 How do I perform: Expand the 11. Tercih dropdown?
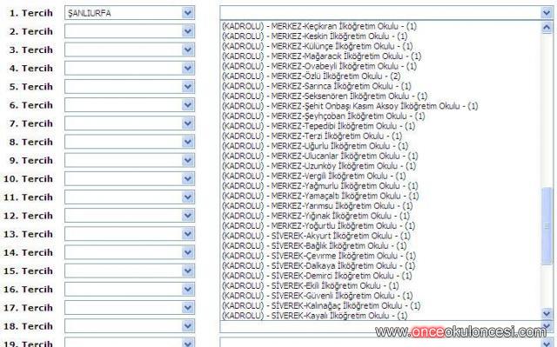click(x=130, y=197)
